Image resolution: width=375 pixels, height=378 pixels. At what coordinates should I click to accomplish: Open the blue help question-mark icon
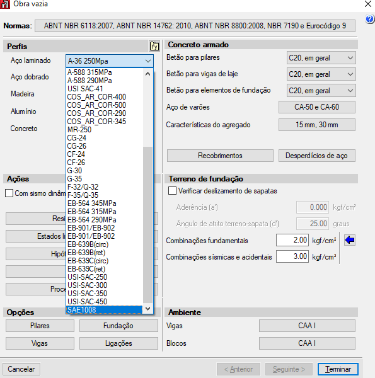point(370,19)
